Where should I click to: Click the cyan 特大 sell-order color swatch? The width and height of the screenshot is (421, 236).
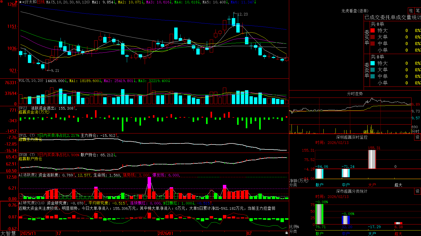[373, 63]
